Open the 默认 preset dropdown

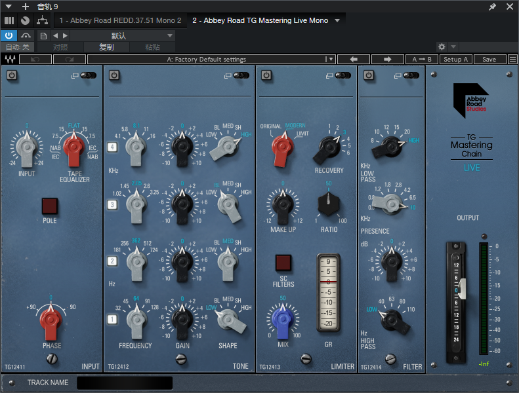click(x=123, y=35)
